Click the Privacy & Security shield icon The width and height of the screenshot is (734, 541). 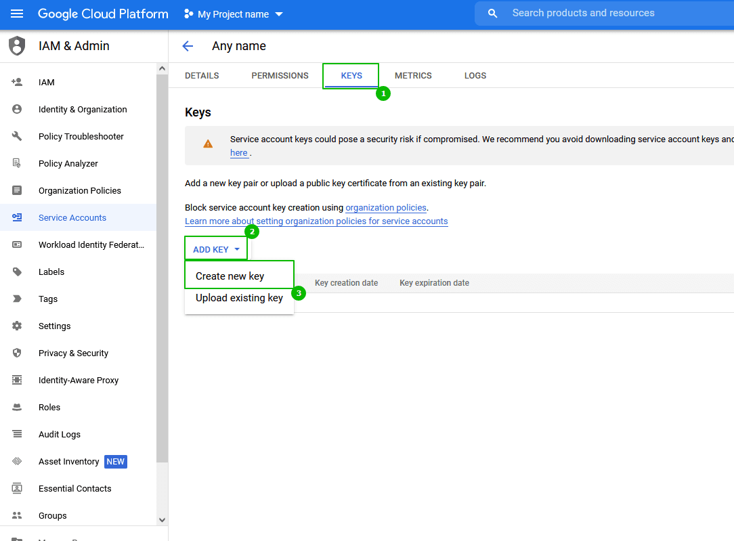tap(17, 353)
